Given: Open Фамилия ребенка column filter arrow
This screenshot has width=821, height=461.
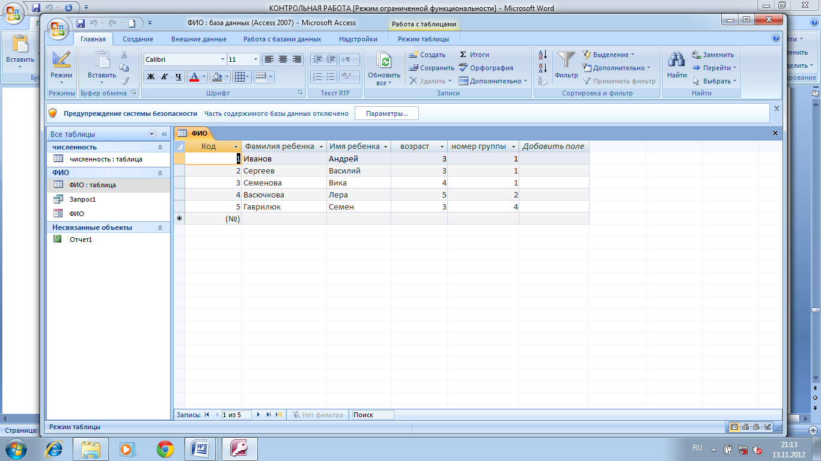Looking at the screenshot, I should click(x=321, y=146).
